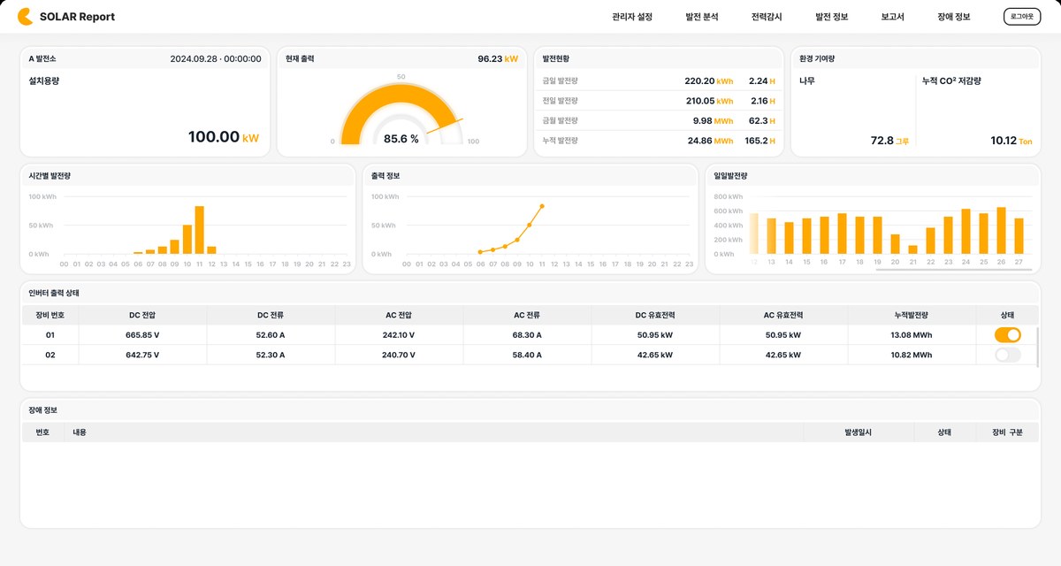Open the 보고서 menu
Image resolution: width=1061 pixels, height=566 pixels.
(x=893, y=17)
